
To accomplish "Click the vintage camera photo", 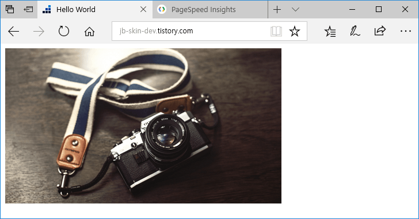I will [143, 126].
